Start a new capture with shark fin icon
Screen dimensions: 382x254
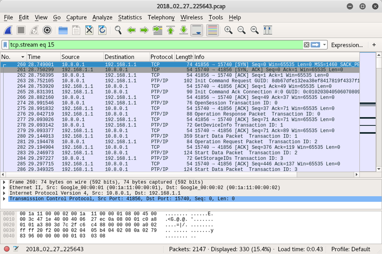[8, 30]
